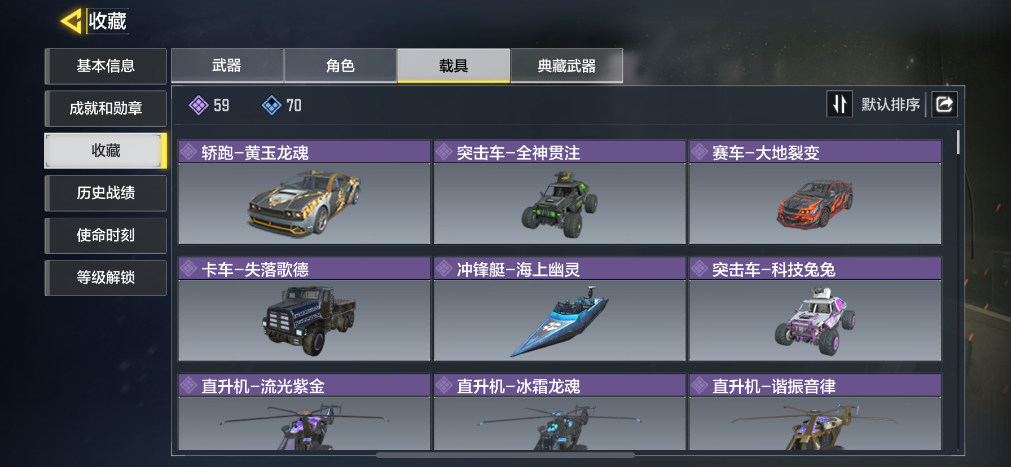Select the 轿跑-黄玉龙魂 car thumbnail

[x=304, y=204]
